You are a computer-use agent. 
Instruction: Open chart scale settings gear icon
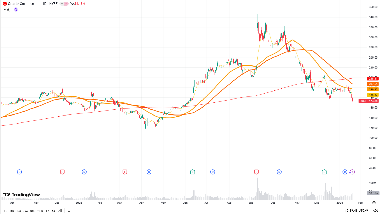click(x=374, y=203)
